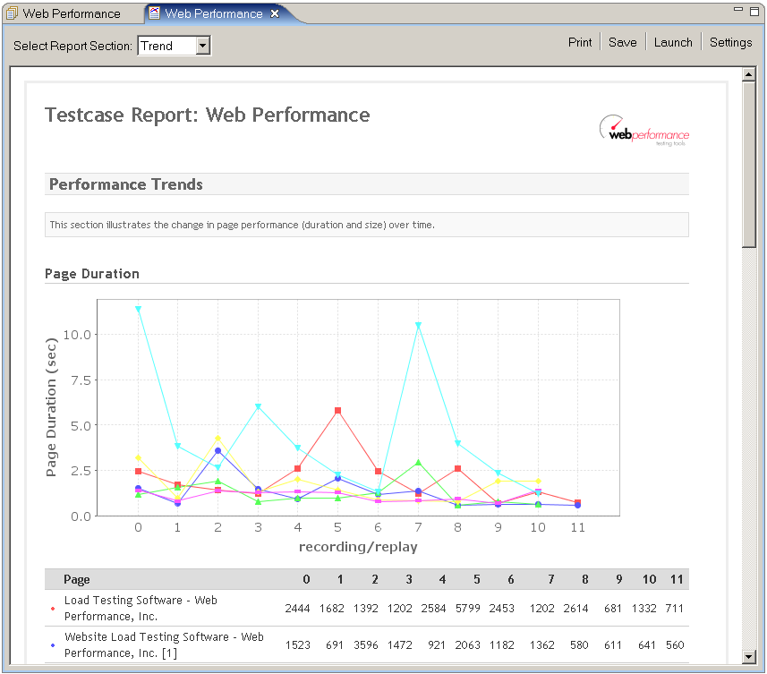Click the value 1523 in the table
Image resolution: width=767 pixels, height=674 pixels.
298,645
